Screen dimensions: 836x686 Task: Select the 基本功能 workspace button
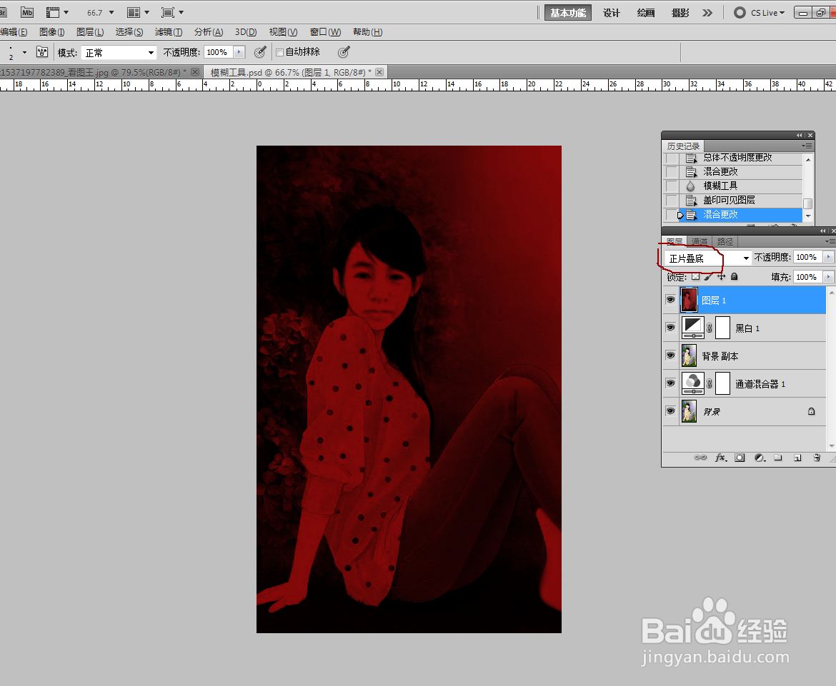tap(568, 13)
